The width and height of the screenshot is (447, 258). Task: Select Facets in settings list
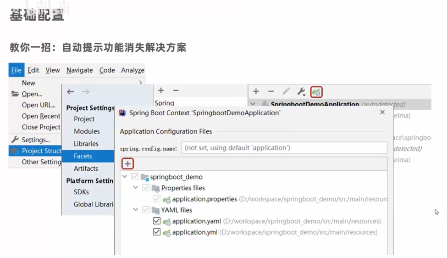pyautogui.click(x=88, y=156)
